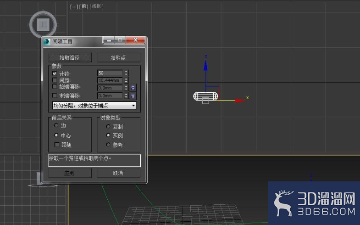Click the 末端偏移 value field
The width and height of the screenshot is (360, 225).
click(x=110, y=96)
